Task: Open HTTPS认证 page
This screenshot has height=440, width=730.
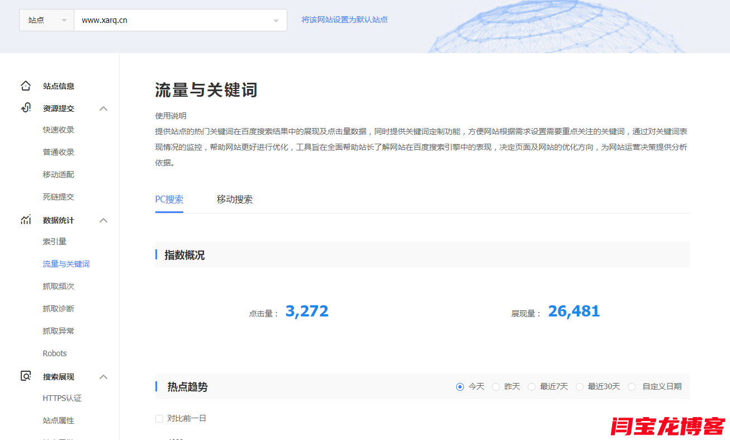Action: click(x=62, y=398)
